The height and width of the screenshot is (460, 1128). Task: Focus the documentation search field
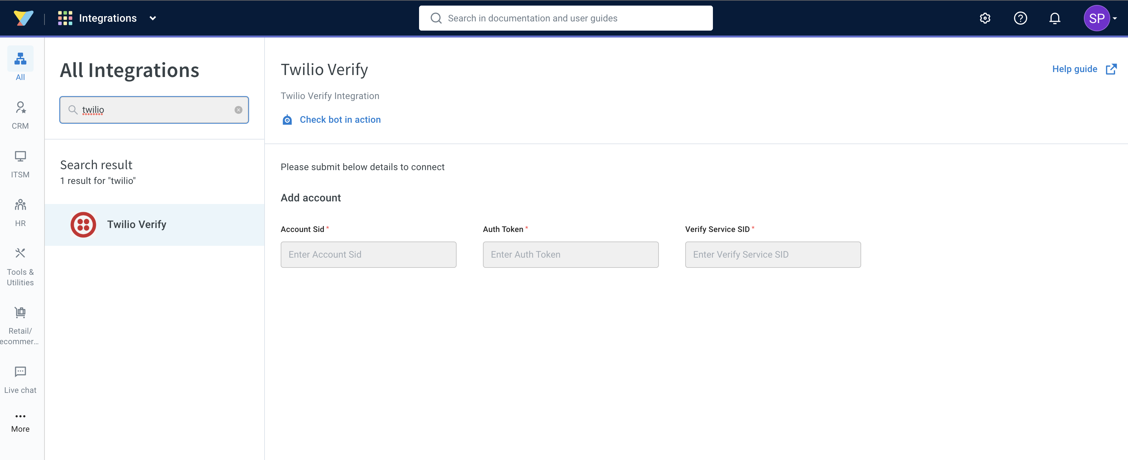[566, 18]
